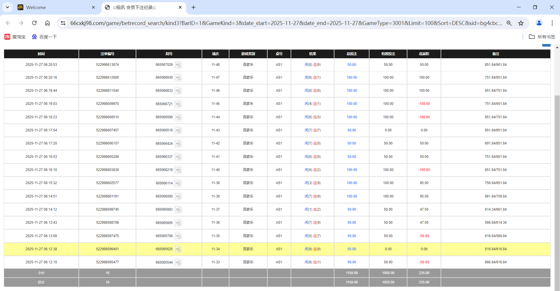560x291 pixels.
Task: Click the zoom magnifier icon in address bar
Action: pyautogui.click(x=509, y=23)
